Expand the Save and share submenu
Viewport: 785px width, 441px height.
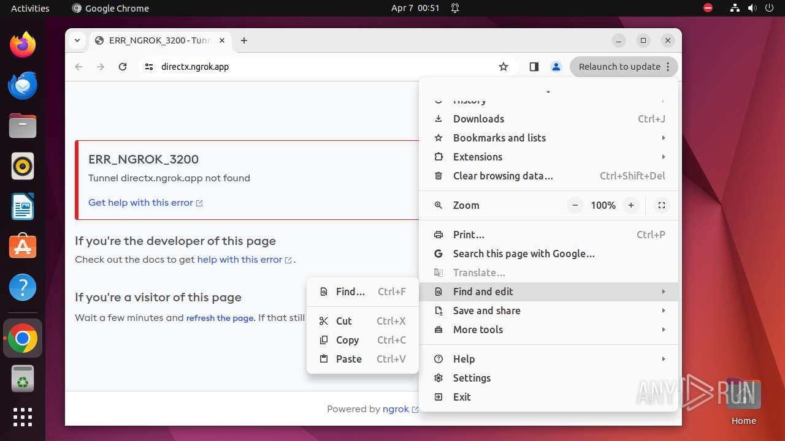(x=549, y=311)
